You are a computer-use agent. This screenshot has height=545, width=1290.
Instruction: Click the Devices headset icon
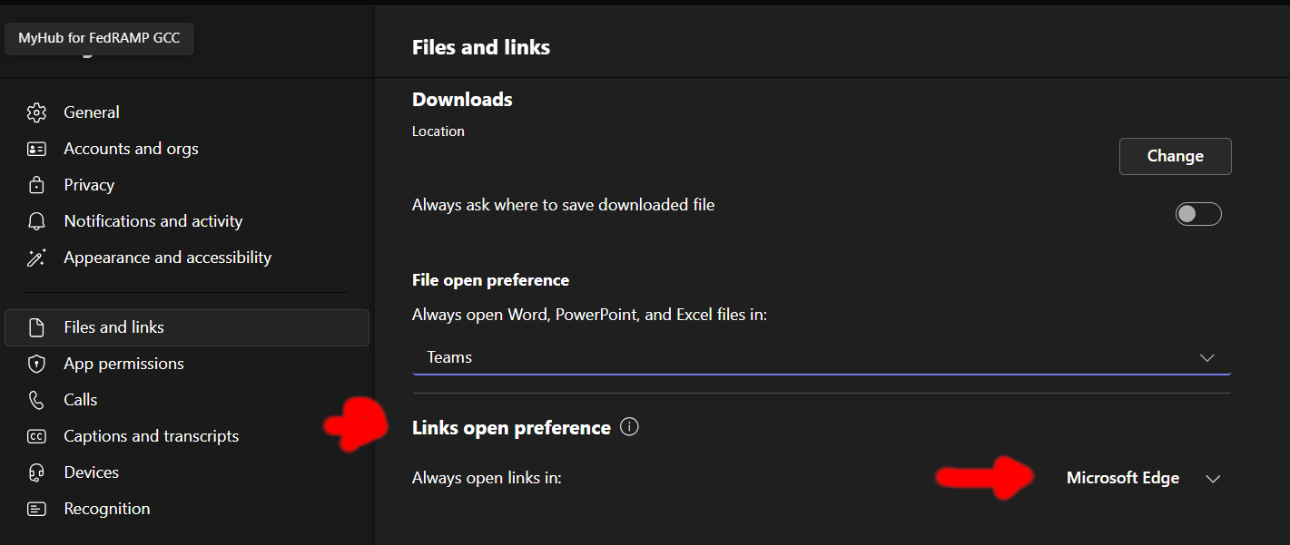(x=36, y=472)
